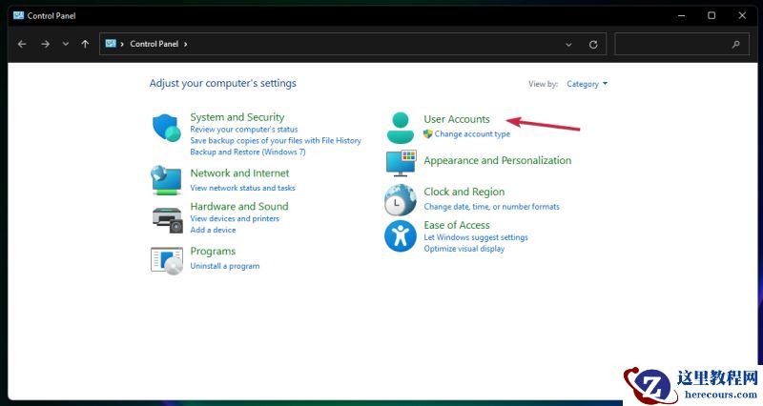Open Hardware and Sound category

tap(239, 206)
